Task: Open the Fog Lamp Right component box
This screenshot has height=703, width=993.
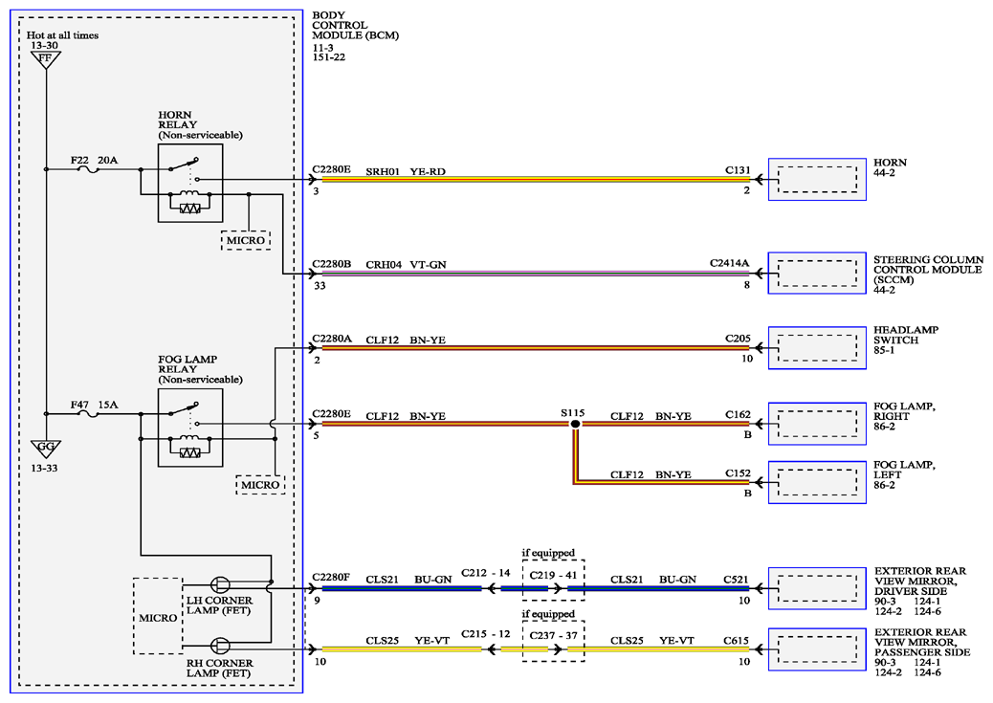Action: 817,424
